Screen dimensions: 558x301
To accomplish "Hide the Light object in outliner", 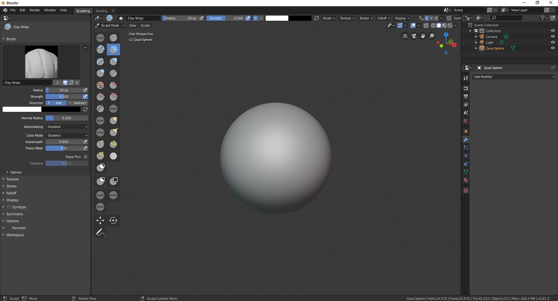I will [553, 42].
